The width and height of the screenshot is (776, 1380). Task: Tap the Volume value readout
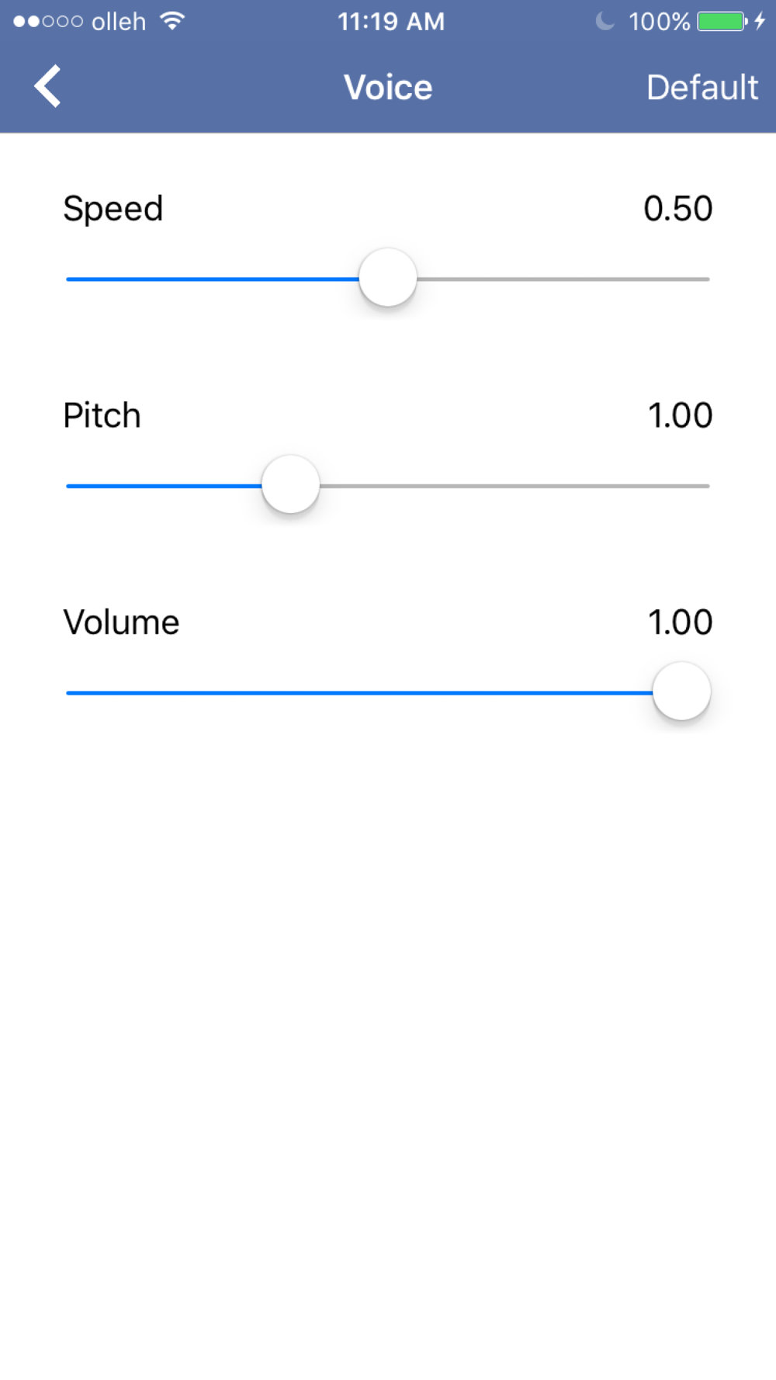click(x=680, y=622)
